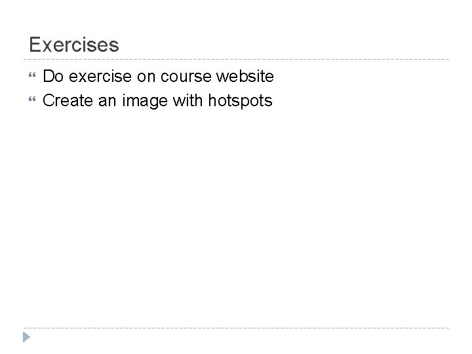Click the word 'exercise' in first bullet
This screenshot has height=354, width=472.
pyautogui.click(x=100, y=77)
